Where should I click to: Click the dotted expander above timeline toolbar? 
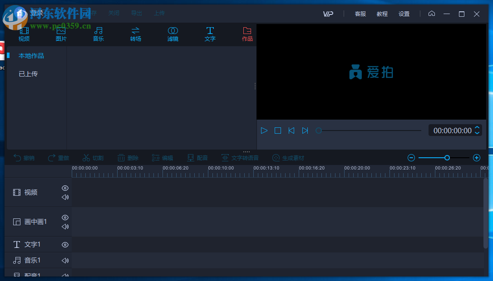(246, 151)
